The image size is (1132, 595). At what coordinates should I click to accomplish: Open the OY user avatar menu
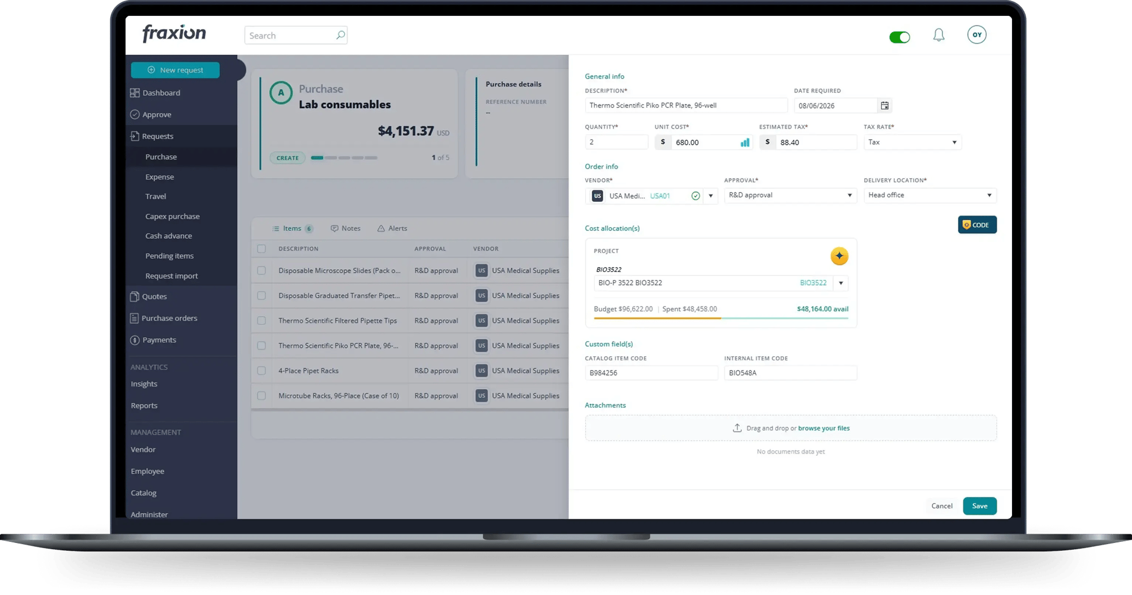click(x=977, y=35)
